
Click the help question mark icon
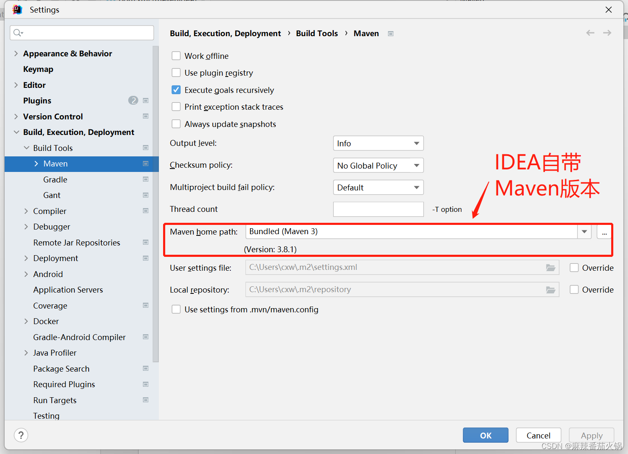21,435
